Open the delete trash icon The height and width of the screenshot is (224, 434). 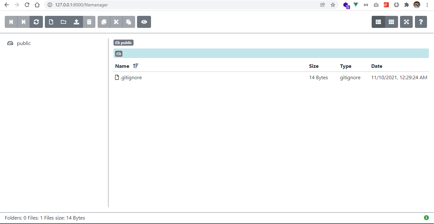coord(89,22)
